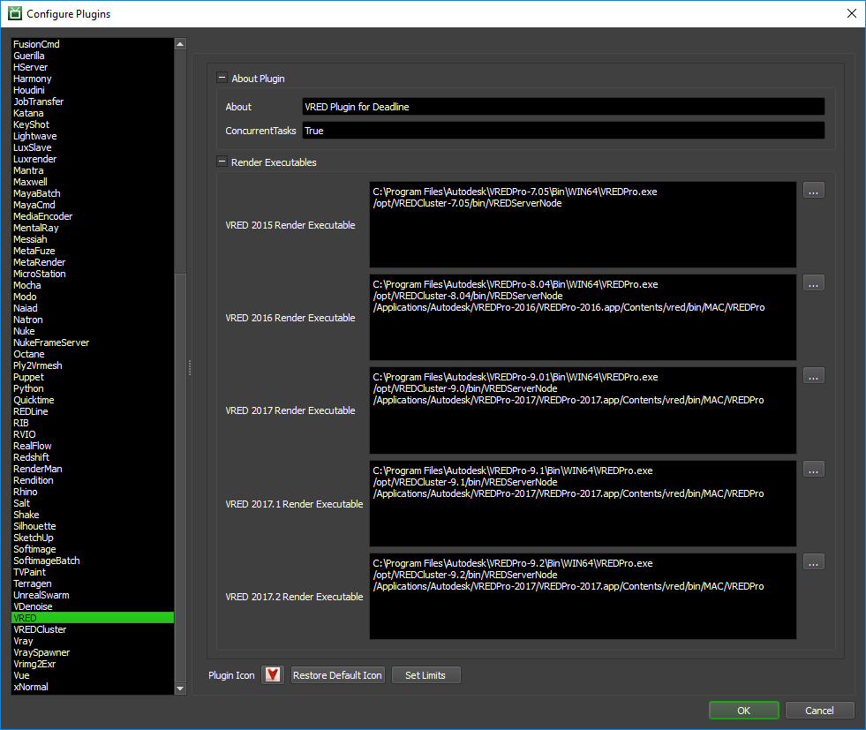Select Softimage in the plugin list
866x730 pixels.
point(93,549)
